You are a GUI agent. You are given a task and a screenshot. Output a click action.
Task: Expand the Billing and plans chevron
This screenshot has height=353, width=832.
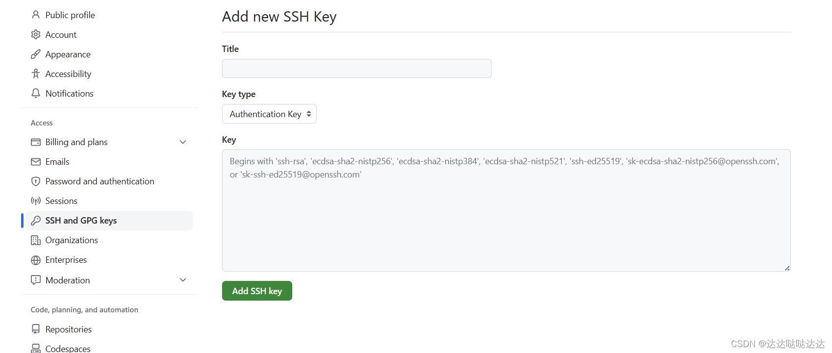coord(183,142)
